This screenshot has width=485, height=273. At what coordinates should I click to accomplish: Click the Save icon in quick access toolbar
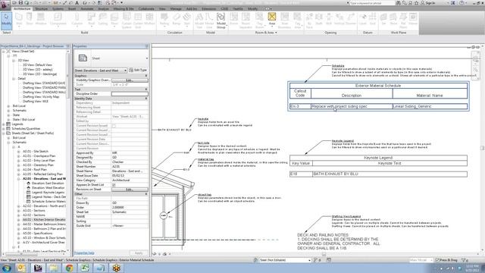[x=20, y=3]
